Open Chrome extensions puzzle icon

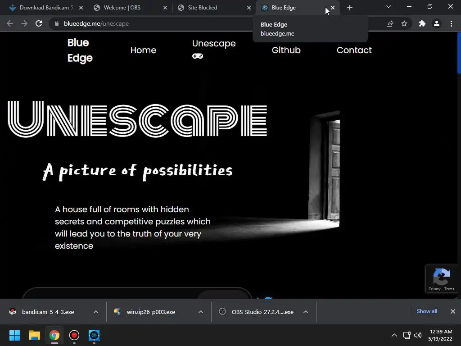pyautogui.click(x=422, y=23)
